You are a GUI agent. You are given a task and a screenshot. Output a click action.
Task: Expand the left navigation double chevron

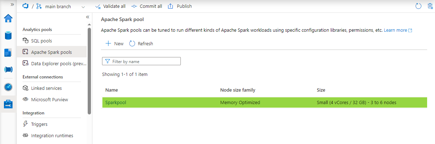[12, 5]
